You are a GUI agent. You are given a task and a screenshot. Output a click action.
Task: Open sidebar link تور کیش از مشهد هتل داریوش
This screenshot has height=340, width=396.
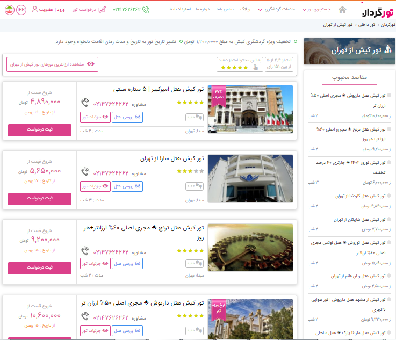point(349,305)
